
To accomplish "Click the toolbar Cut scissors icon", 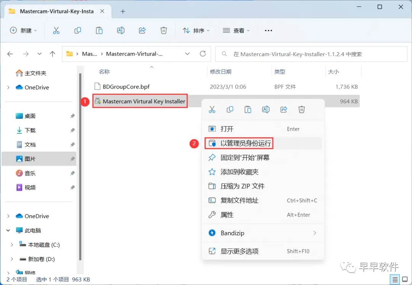I will pyautogui.click(x=56, y=30).
